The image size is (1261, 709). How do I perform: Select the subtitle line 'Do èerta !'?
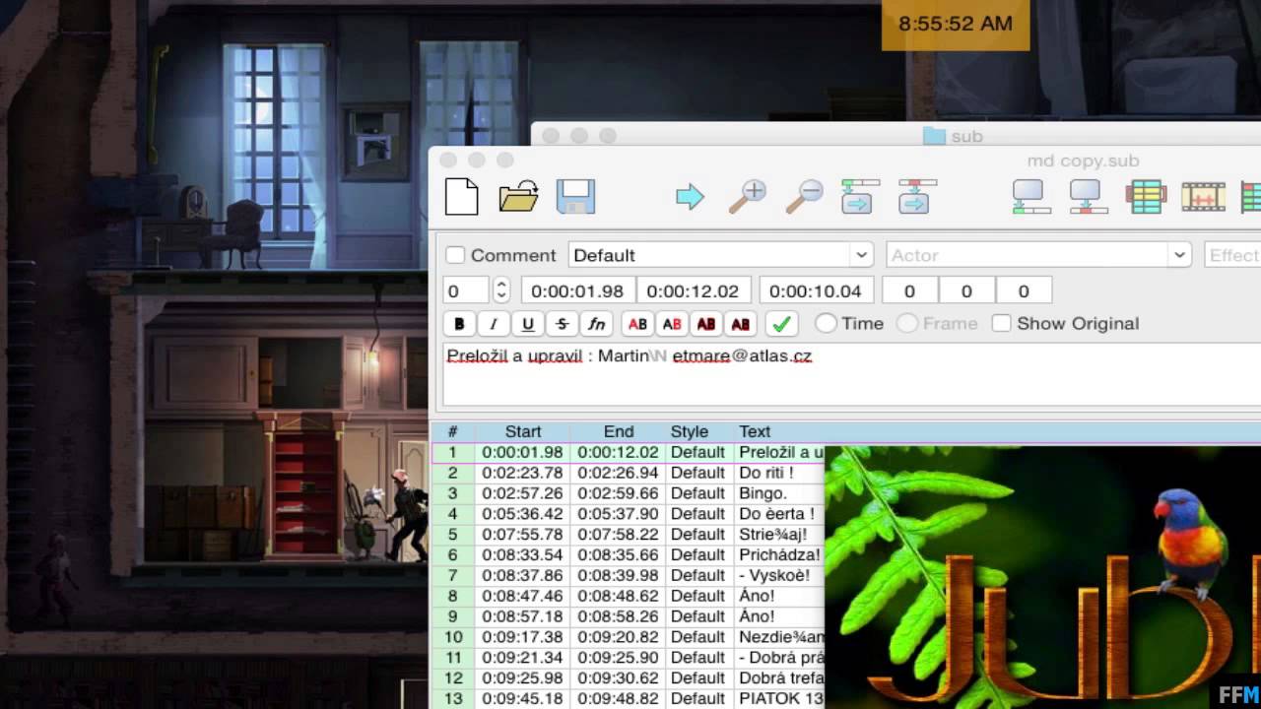629,514
